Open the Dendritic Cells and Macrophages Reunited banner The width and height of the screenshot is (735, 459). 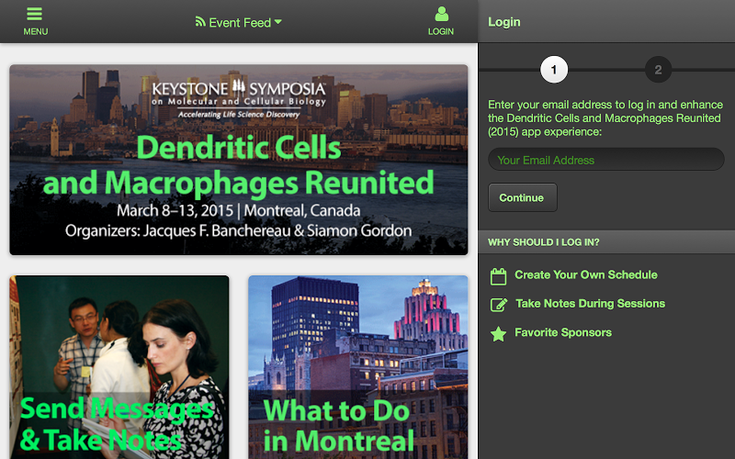[239, 160]
